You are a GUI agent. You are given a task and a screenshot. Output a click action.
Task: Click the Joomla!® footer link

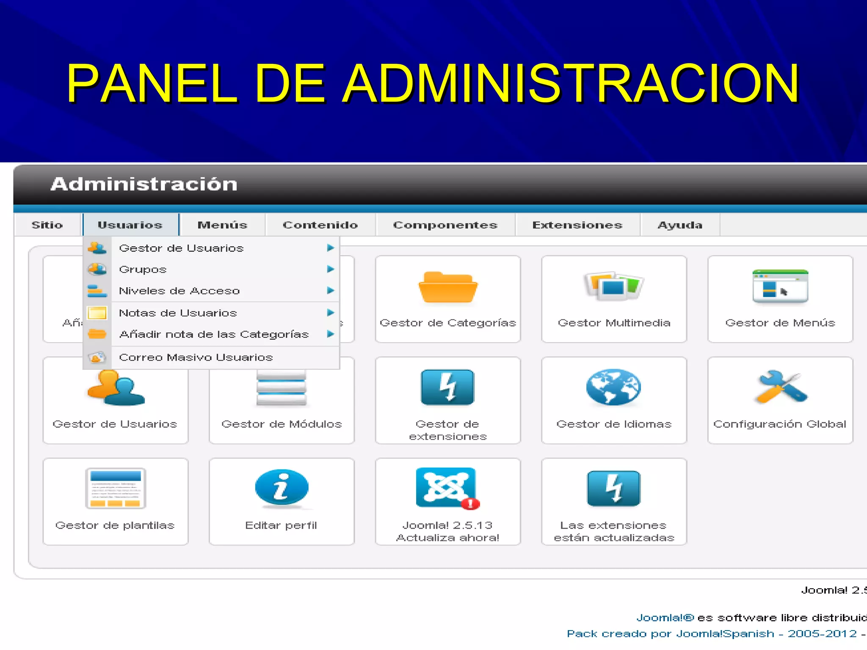click(665, 618)
